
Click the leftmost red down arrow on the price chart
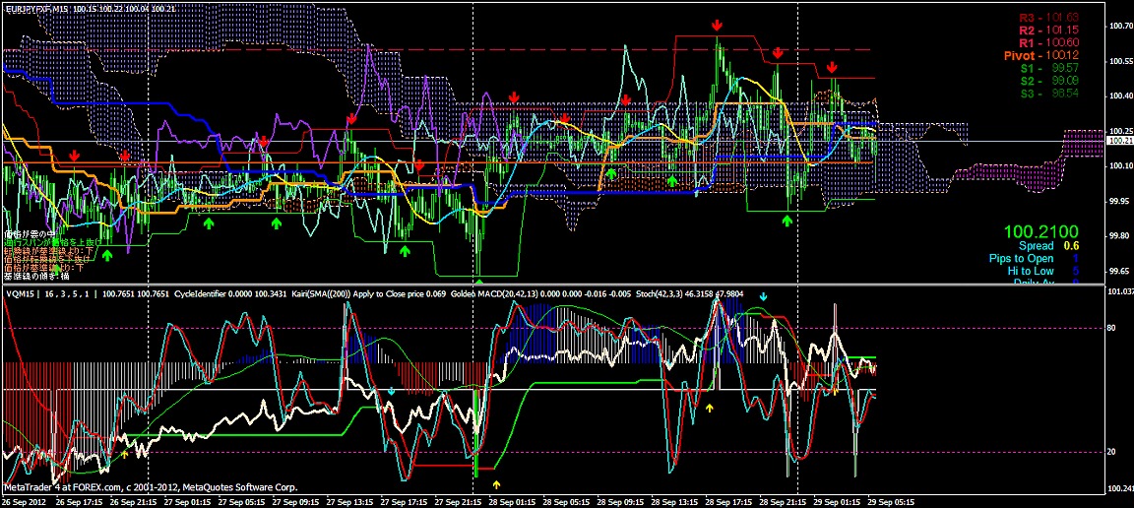(x=75, y=157)
